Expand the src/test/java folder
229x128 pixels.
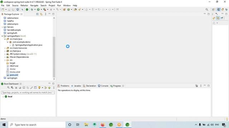pyautogui.click(x=5, y=51)
